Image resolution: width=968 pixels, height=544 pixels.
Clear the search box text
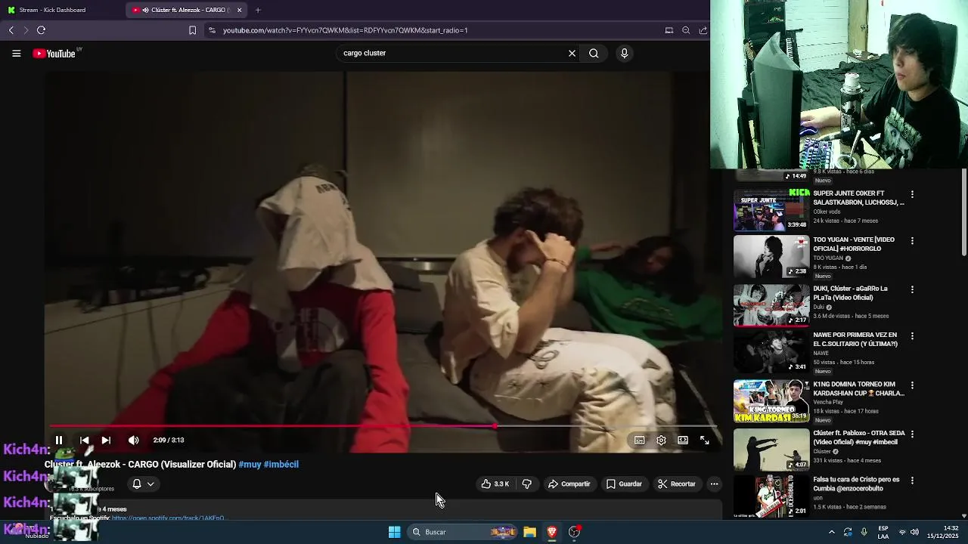572,54
